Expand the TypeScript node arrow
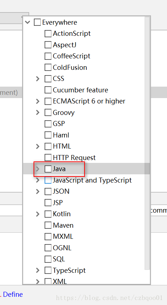The width and height of the screenshot is (167, 305). pyautogui.click(x=38, y=270)
